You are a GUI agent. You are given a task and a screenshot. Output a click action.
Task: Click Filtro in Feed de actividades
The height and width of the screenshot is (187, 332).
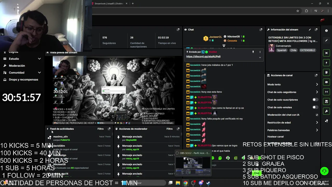100,129
